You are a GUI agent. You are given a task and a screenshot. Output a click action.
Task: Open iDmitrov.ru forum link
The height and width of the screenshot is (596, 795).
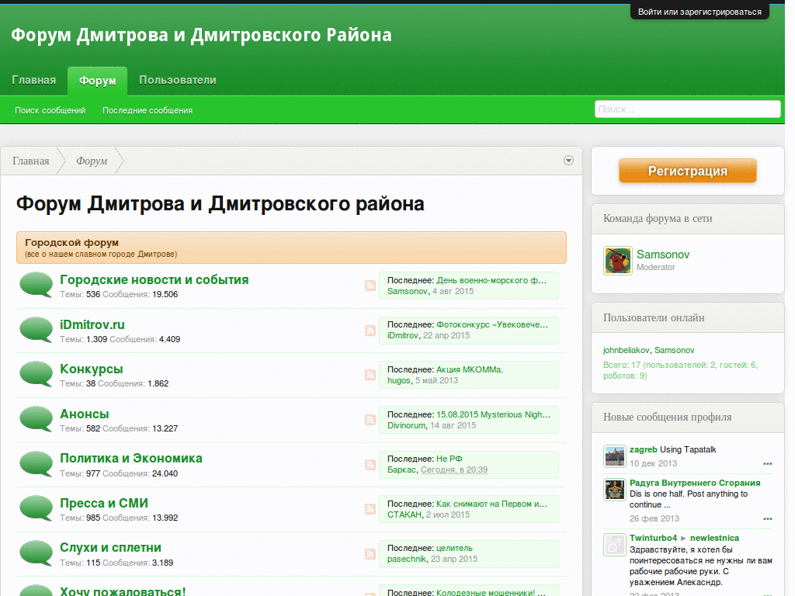click(92, 325)
